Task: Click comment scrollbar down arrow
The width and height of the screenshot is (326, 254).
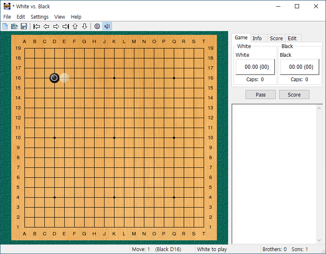Action: click(319, 240)
